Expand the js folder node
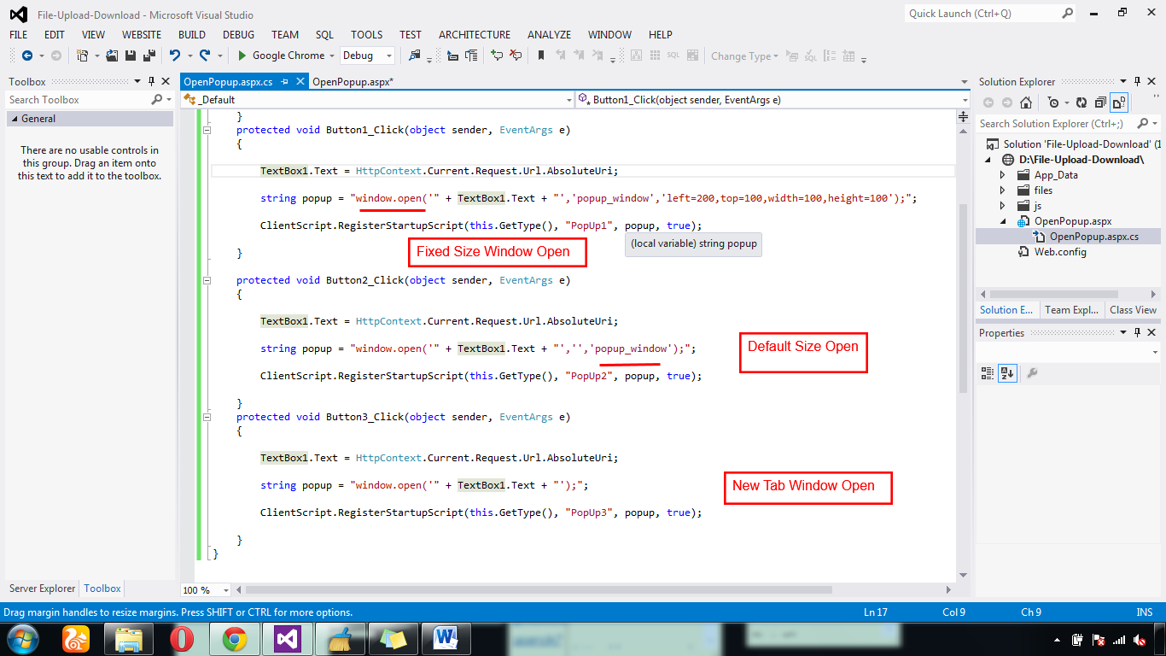1166x656 pixels. (1003, 206)
